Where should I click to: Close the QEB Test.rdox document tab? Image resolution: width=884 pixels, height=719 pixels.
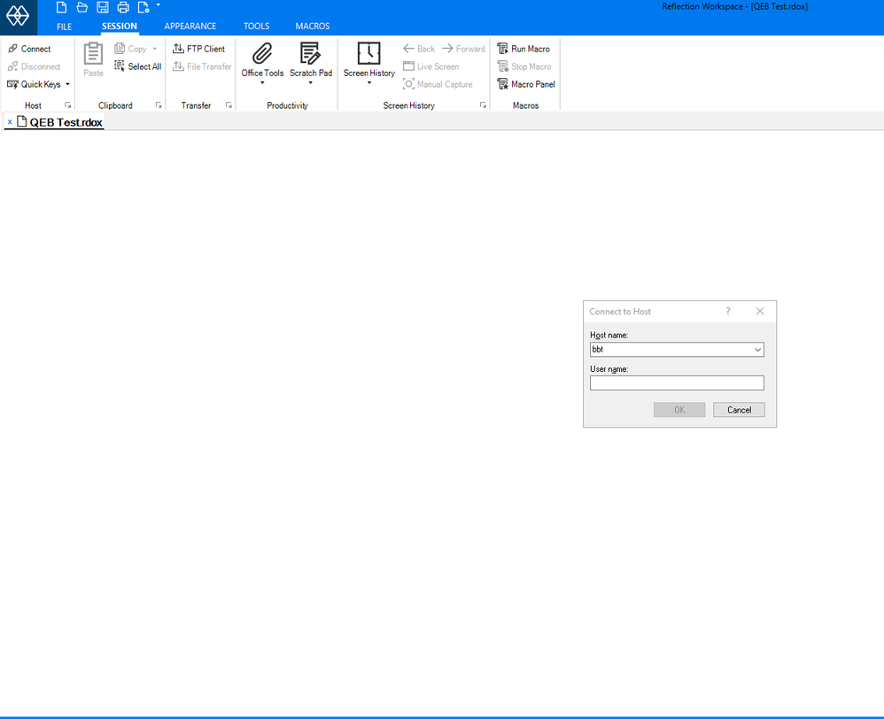pyautogui.click(x=10, y=122)
